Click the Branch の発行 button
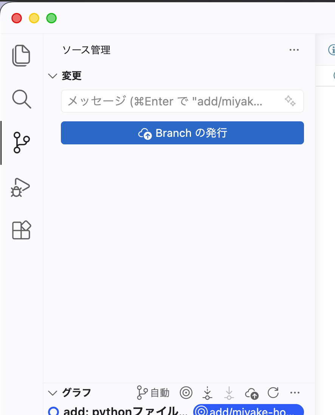Image resolution: width=335 pixels, height=415 pixels. click(182, 133)
